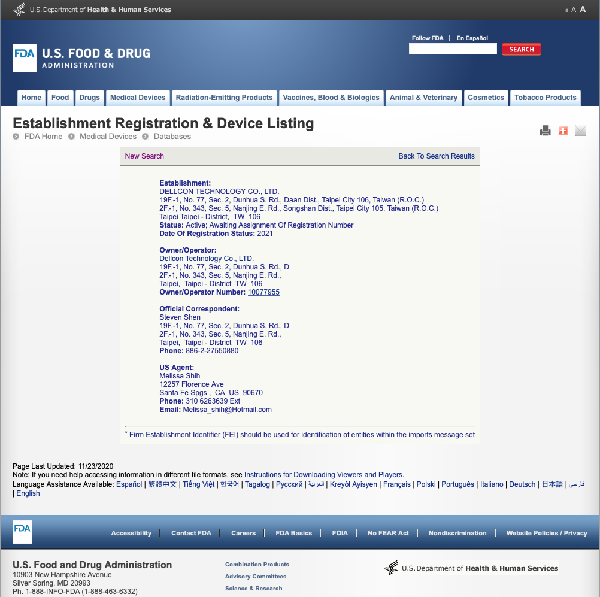Choose Français language assistance
Image resolution: width=600 pixels, height=597 pixels.
coord(397,484)
